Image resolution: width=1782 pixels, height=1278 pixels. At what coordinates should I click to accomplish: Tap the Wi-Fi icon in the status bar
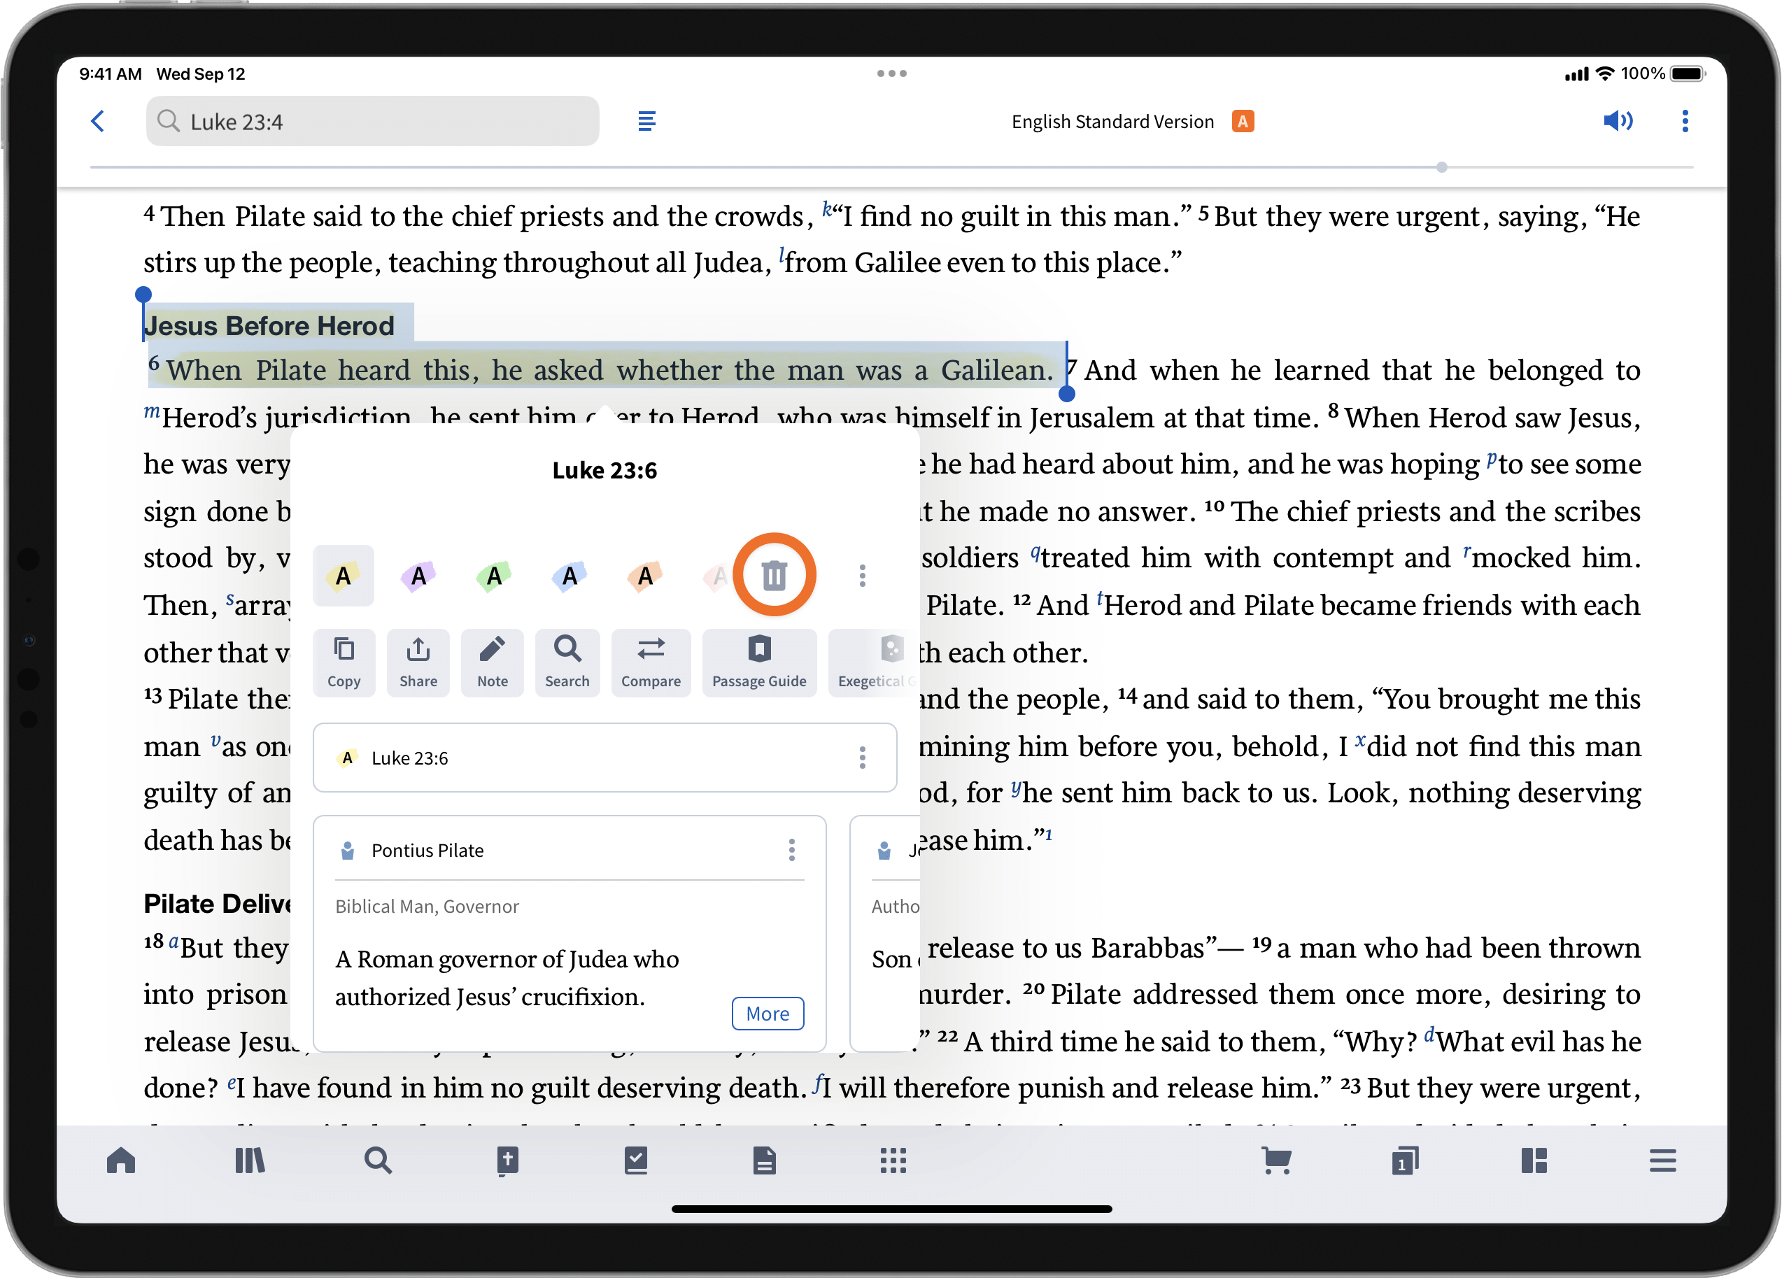point(1606,74)
